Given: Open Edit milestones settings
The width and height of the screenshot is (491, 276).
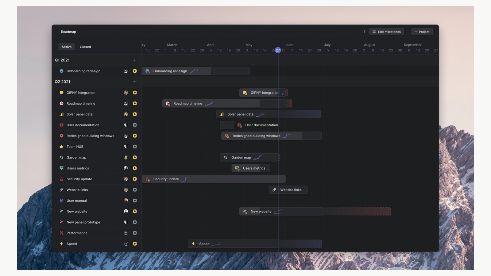Looking at the screenshot, I should [386, 32].
